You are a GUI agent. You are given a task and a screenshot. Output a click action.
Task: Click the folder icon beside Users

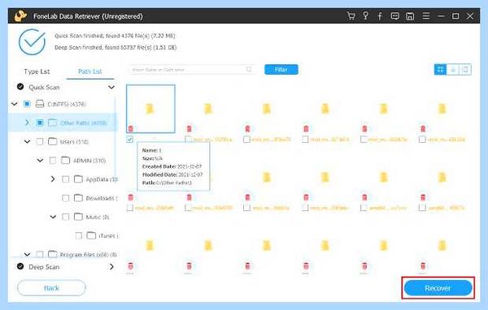pos(53,142)
